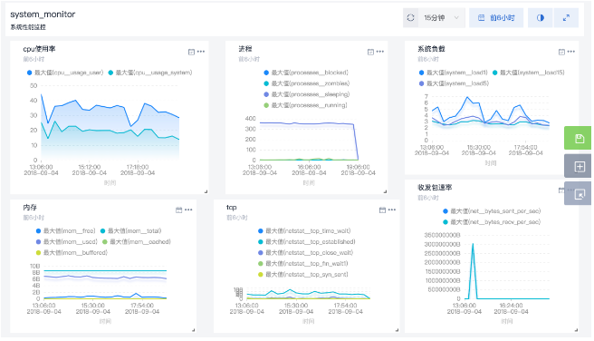Click the green save dashboard button

579,139
